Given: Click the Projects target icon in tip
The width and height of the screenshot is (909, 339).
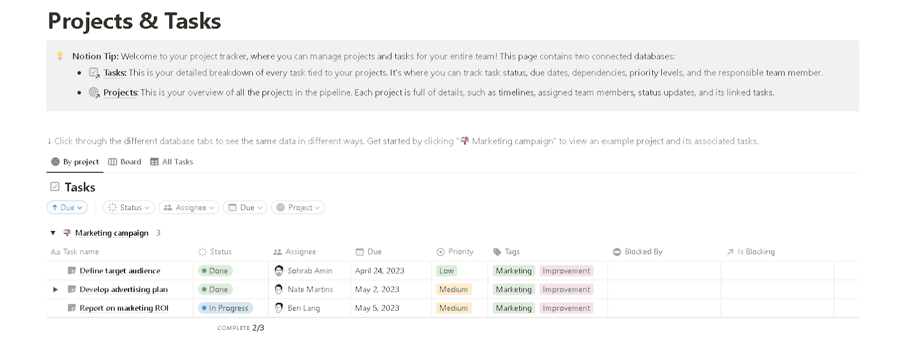Looking at the screenshot, I should click(x=94, y=92).
